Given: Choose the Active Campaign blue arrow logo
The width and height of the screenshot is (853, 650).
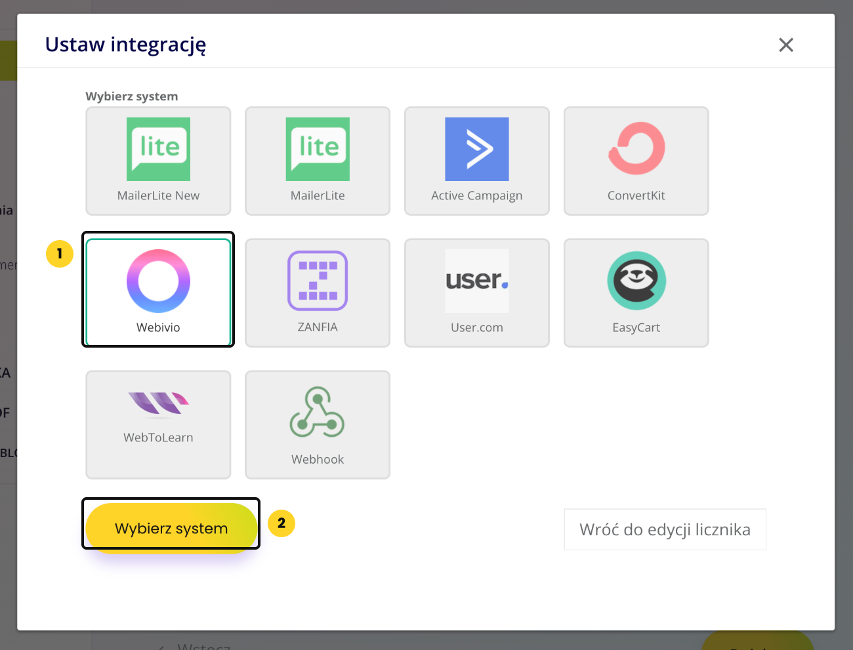Looking at the screenshot, I should [477, 149].
